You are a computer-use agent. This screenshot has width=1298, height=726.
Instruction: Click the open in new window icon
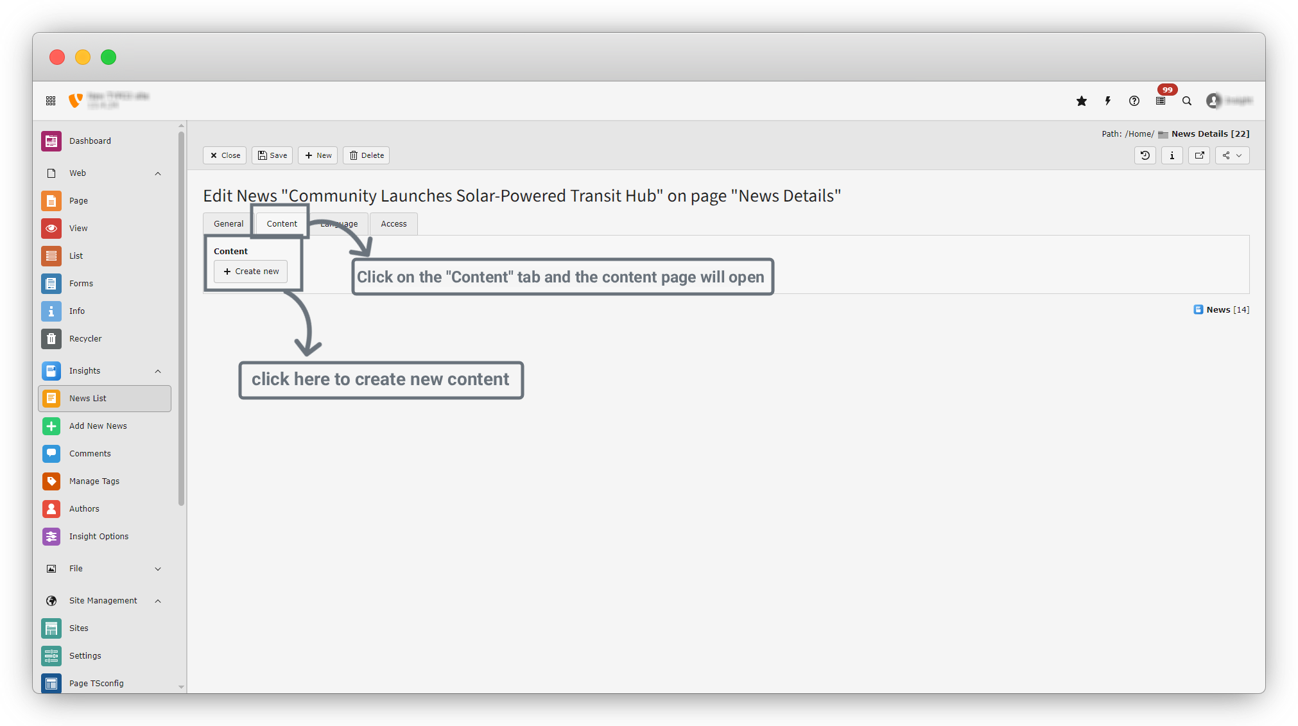pyautogui.click(x=1199, y=155)
